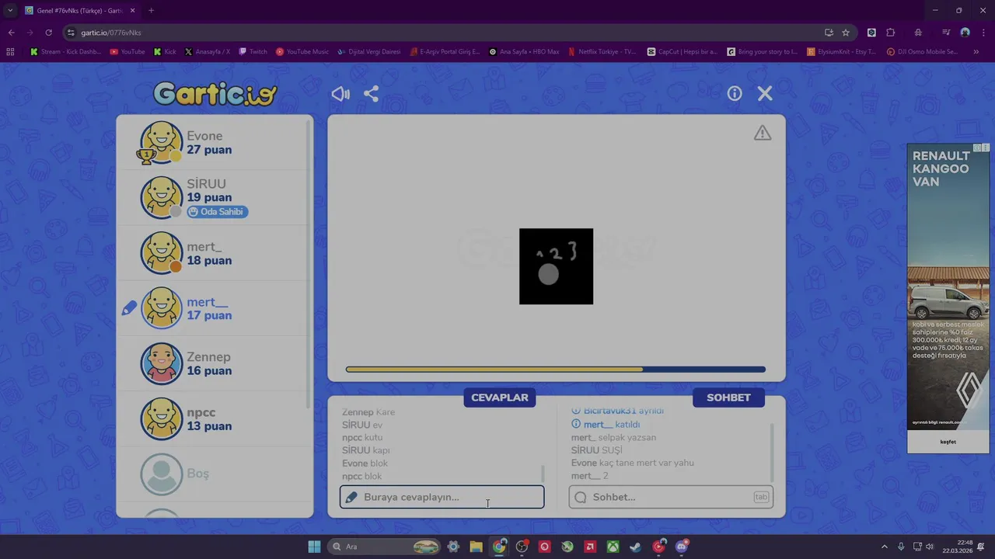Open the Windows Start menu

(314, 547)
